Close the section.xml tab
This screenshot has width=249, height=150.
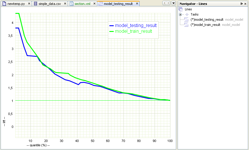(94, 3)
